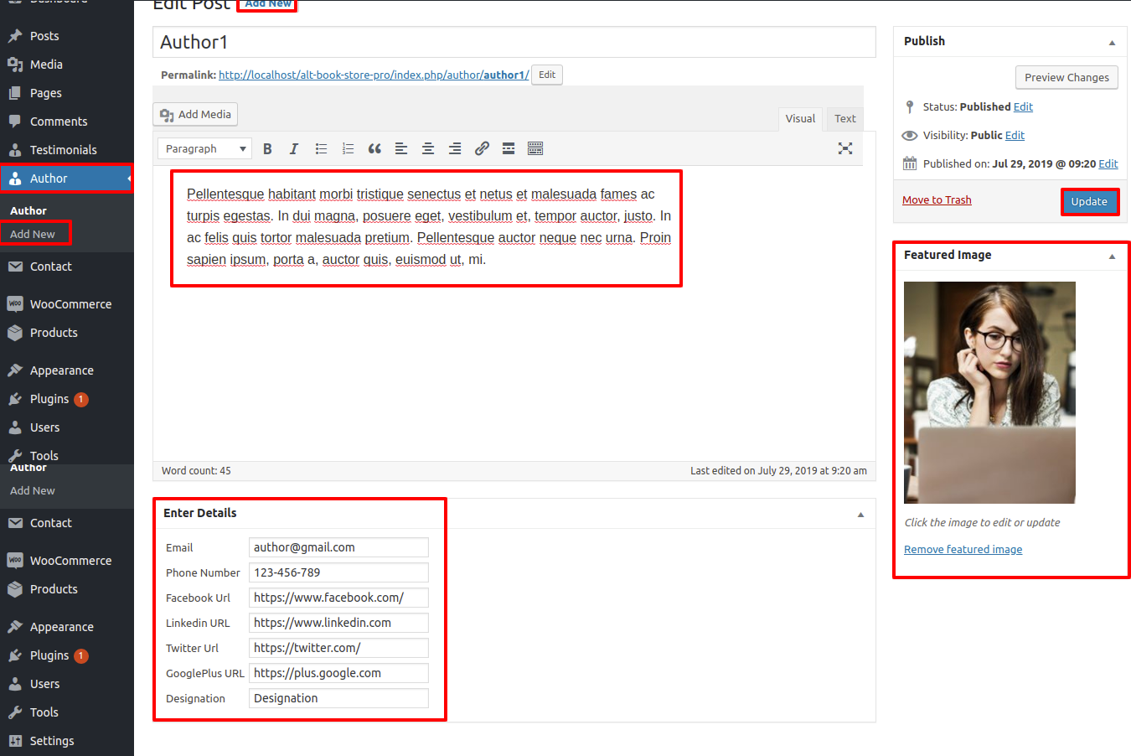The width and height of the screenshot is (1131, 756).
Task: Click Move to Trash link
Action: [x=937, y=199]
